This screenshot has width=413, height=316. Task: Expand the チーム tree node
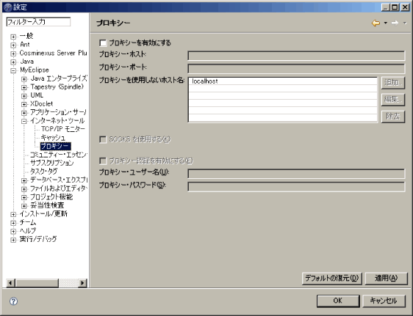13,223
